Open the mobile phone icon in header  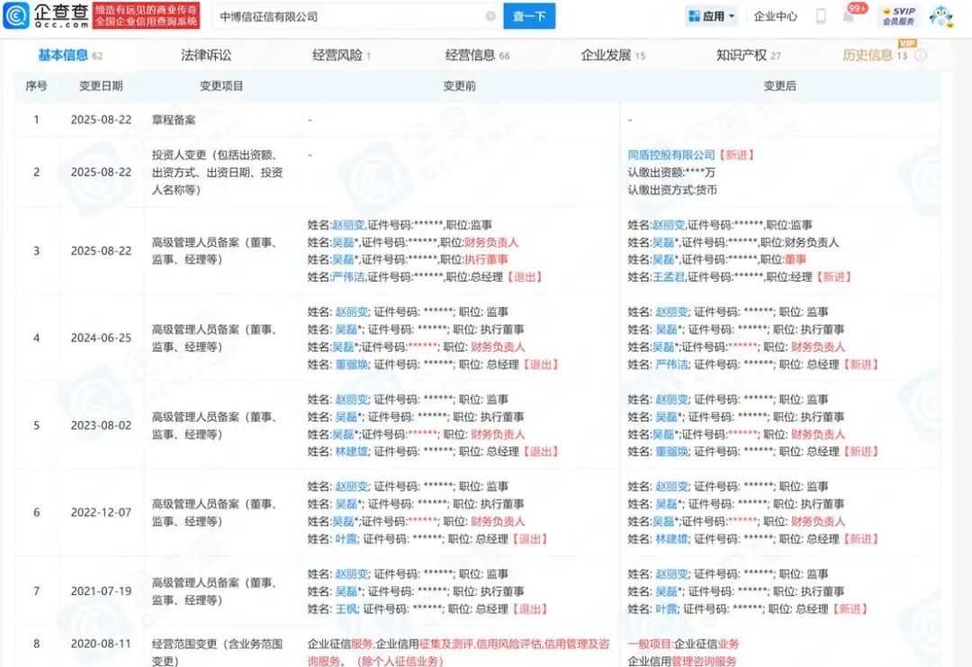[821, 16]
